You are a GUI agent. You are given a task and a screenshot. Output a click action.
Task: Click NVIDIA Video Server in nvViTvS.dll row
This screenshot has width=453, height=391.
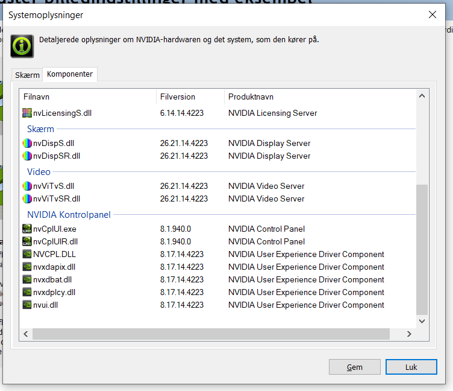pyautogui.click(x=266, y=186)
